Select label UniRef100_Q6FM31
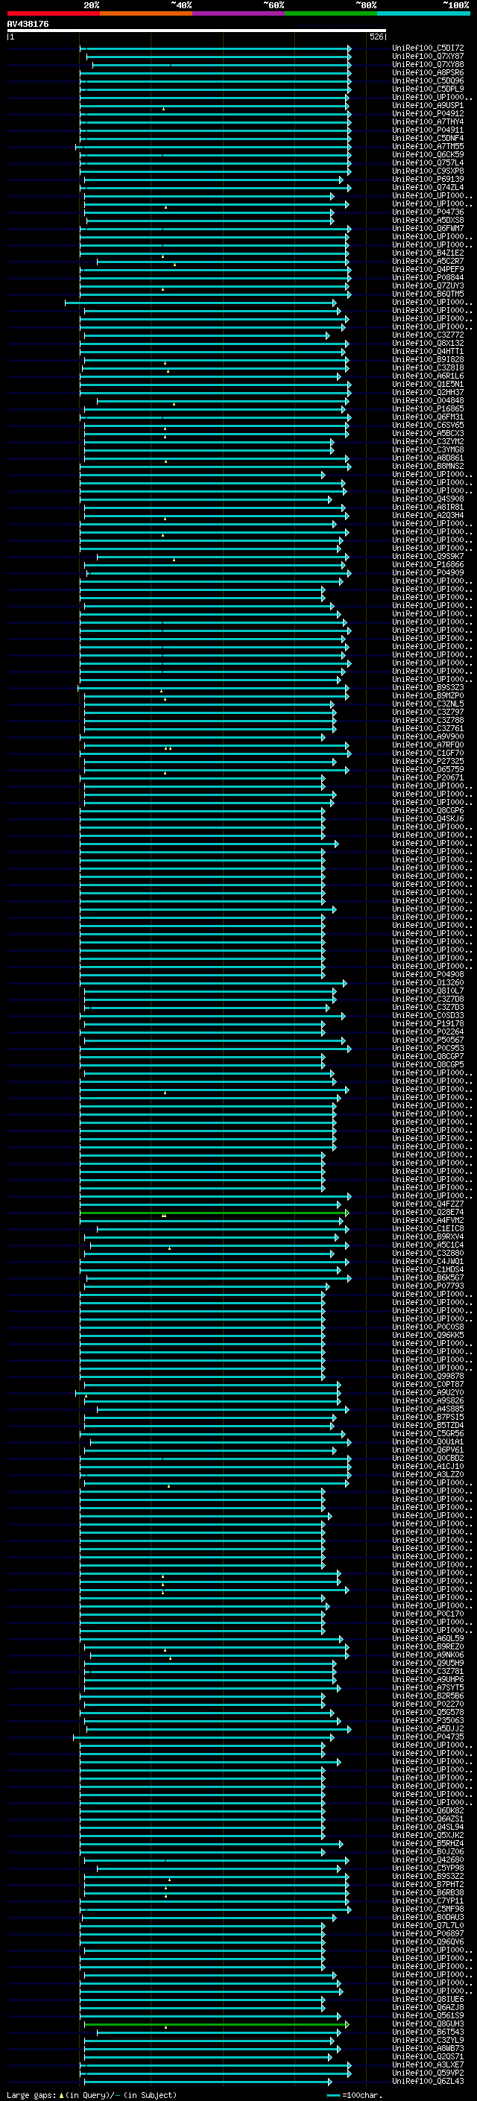Screen dimensions: 477x2101 428,417
